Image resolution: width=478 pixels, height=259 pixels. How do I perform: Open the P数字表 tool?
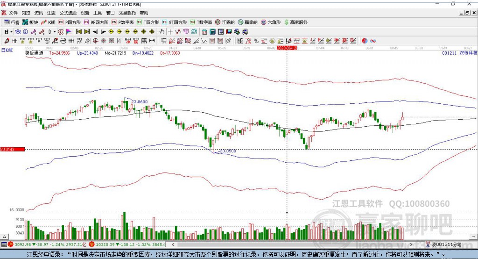click(x=123, y=22)
